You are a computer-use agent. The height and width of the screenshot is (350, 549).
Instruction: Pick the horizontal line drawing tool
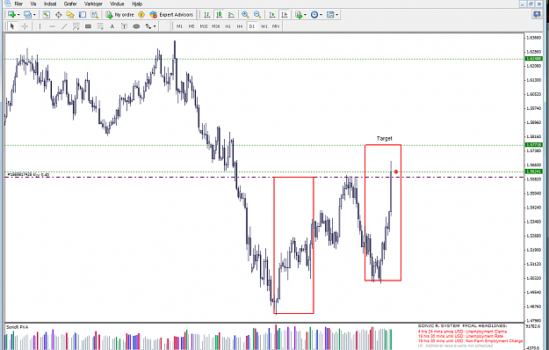tap(52, 26)
